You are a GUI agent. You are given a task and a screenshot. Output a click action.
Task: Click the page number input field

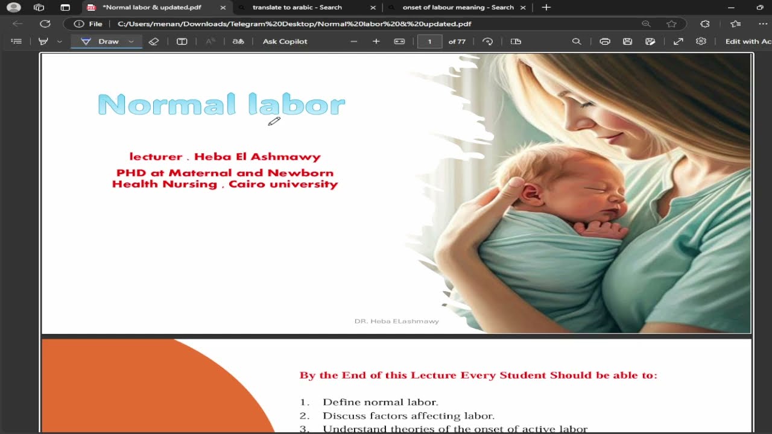[x=430, y=42]
